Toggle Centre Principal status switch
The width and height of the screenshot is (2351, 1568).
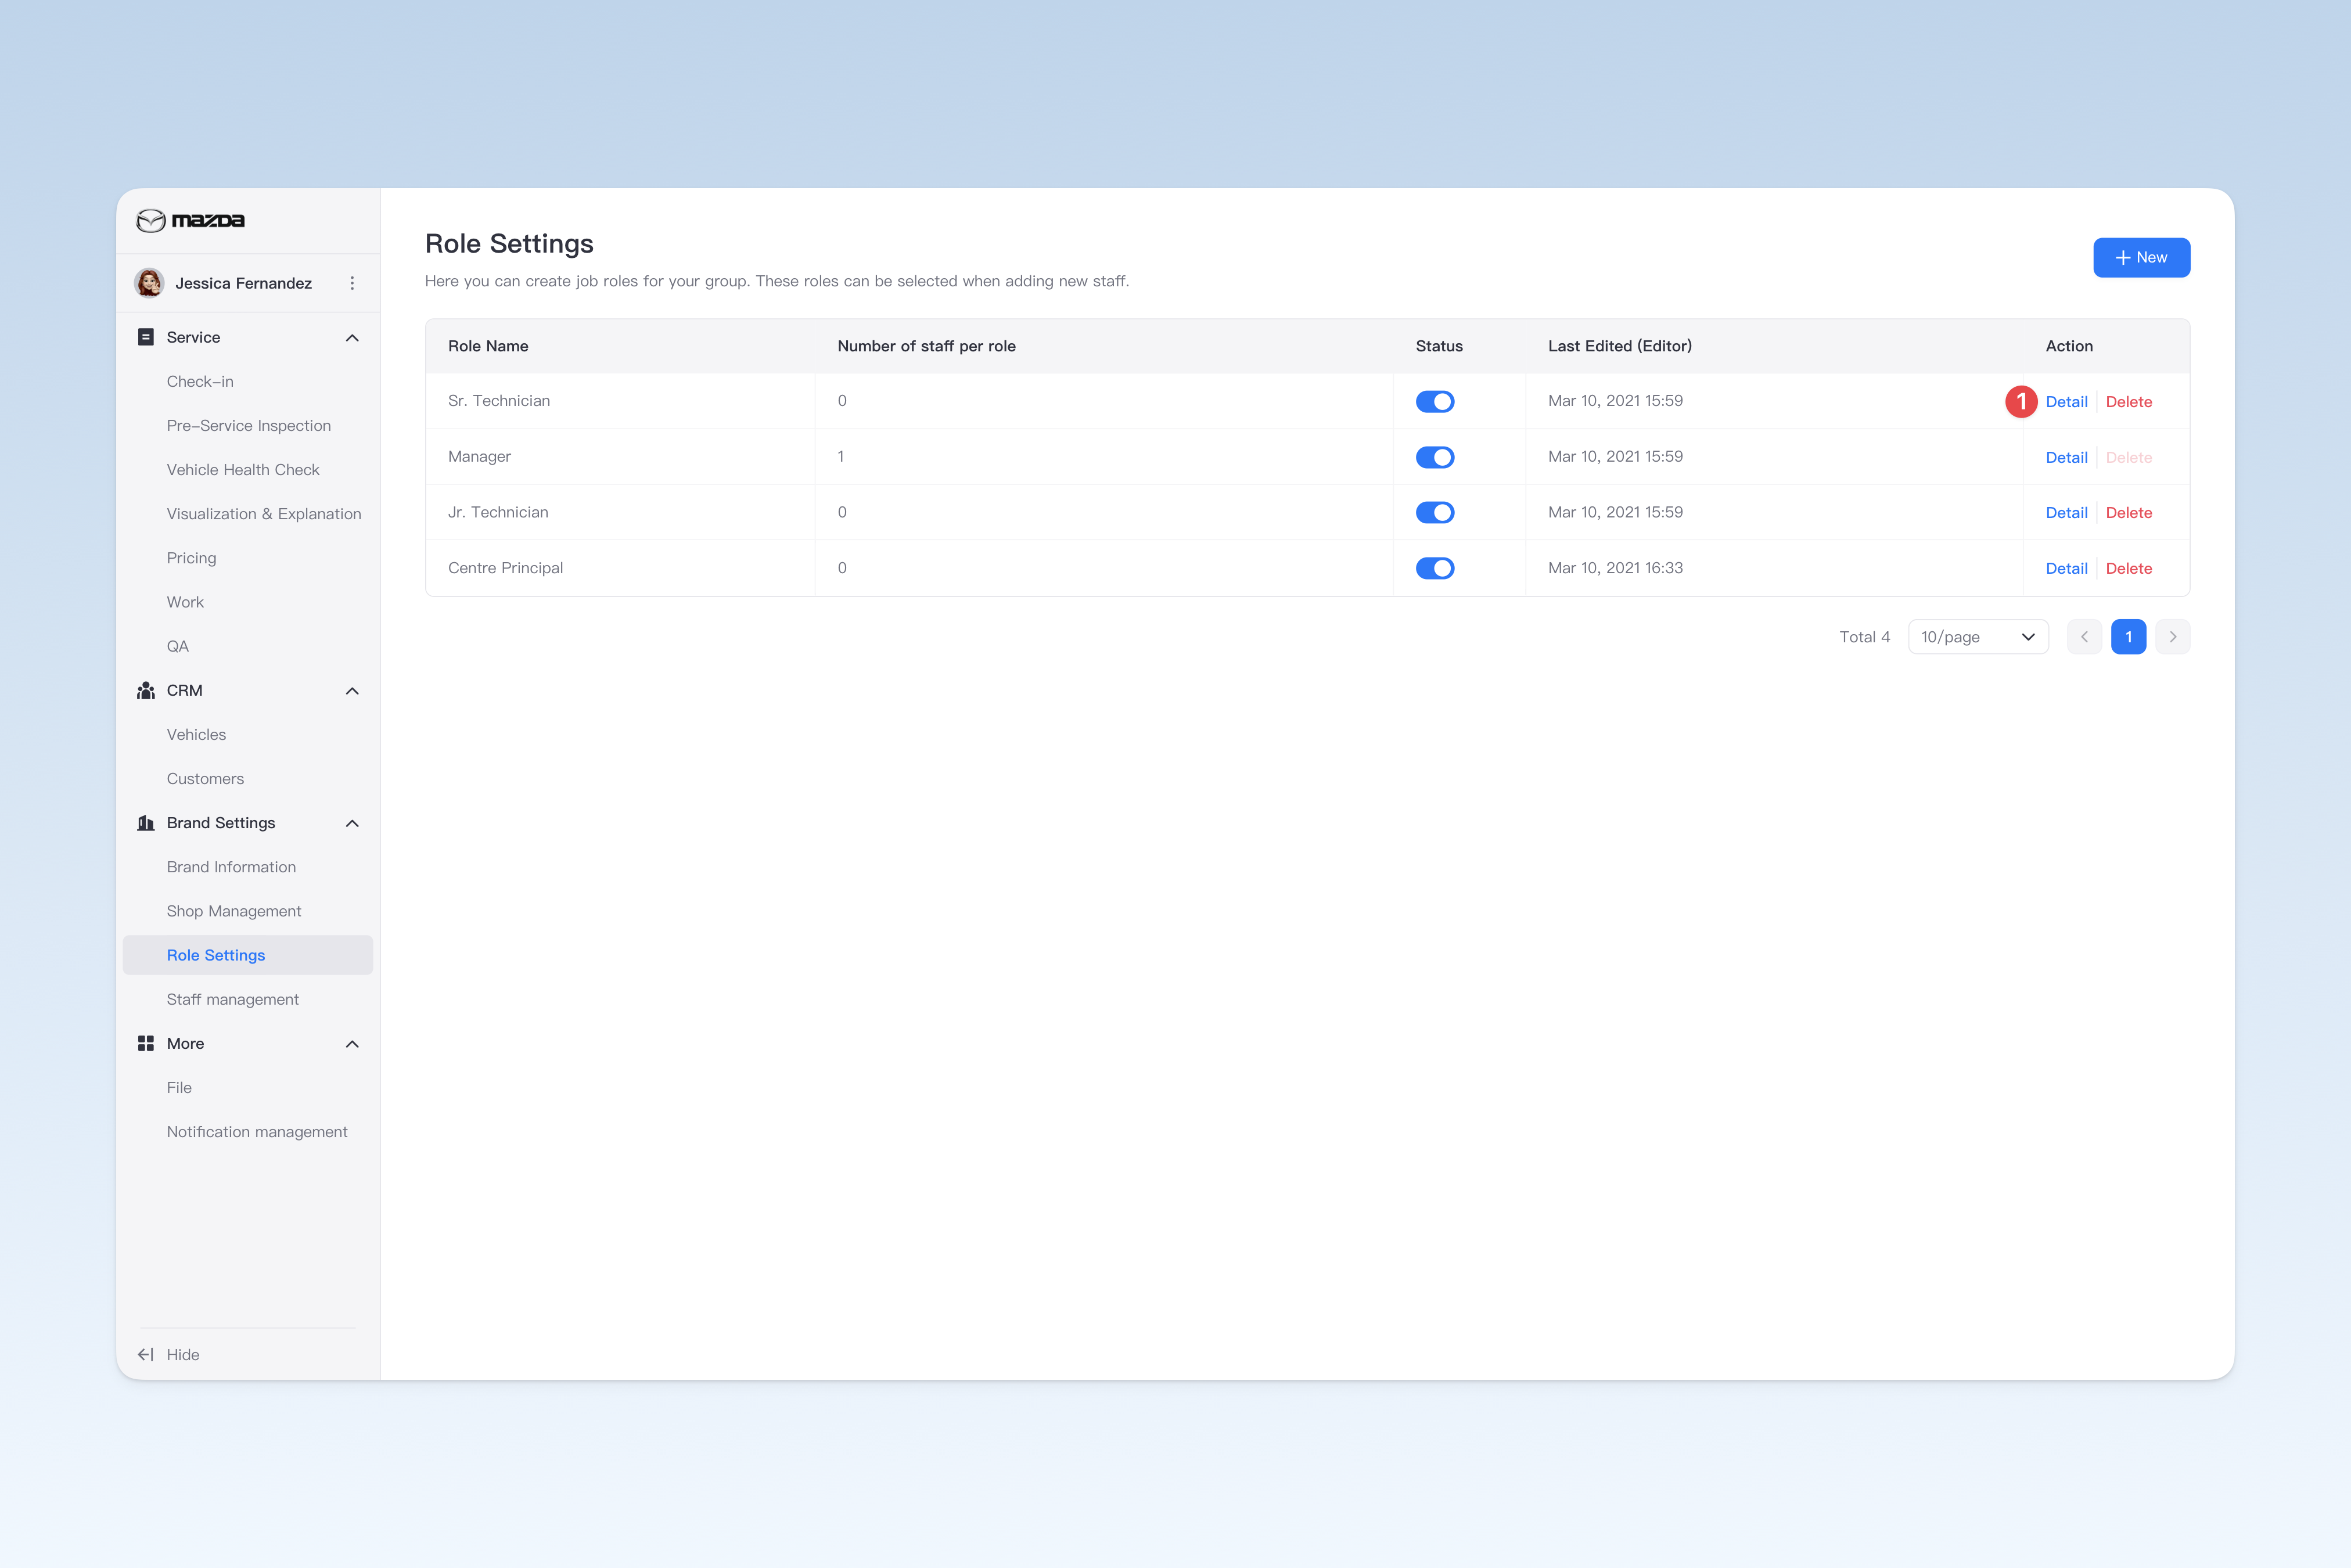point(1435,568)
